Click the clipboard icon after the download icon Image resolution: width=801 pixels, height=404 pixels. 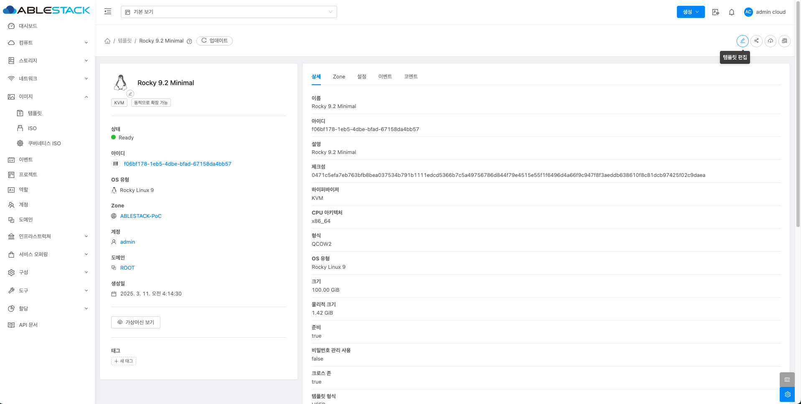[x=784, y=41]
